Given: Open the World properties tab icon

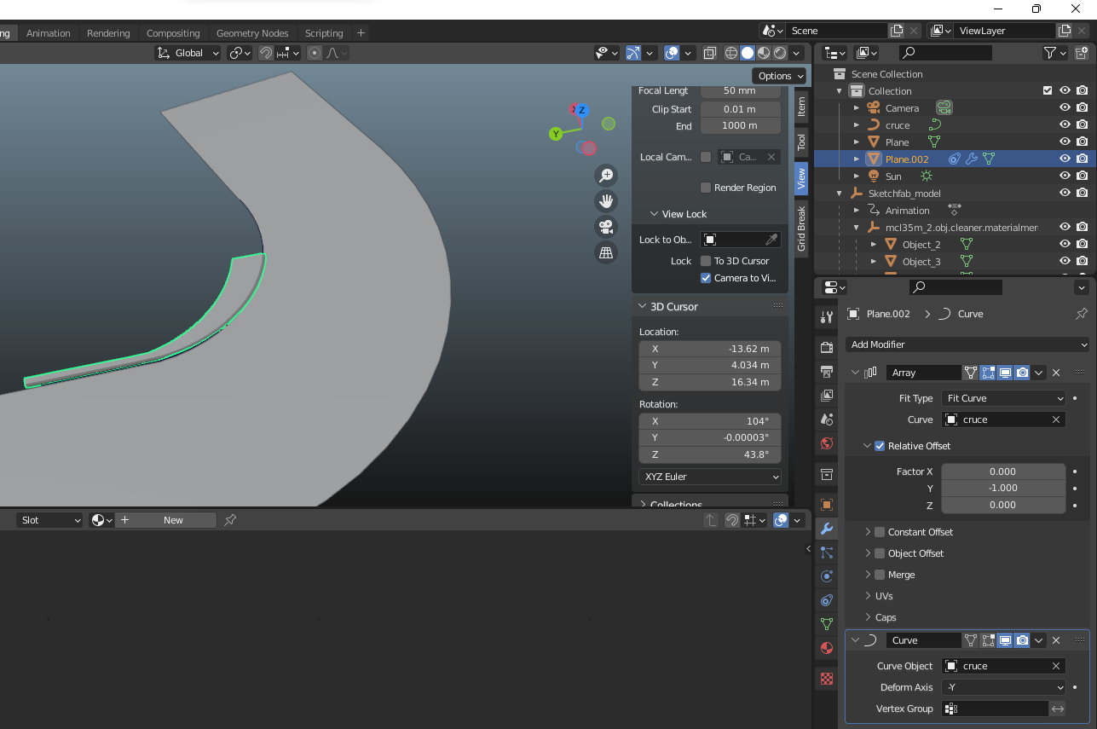Looking at the screenshot, I should pos(826,443).
